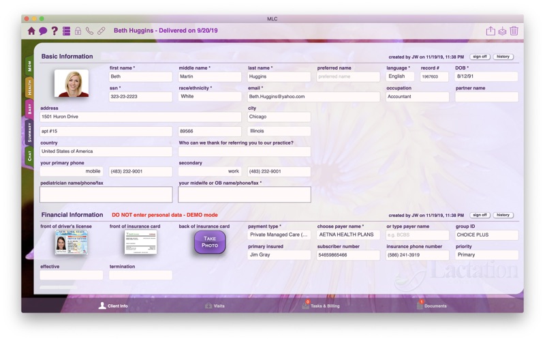Open the Visits bottom tab
545x341 pixels.
point(215,306)
